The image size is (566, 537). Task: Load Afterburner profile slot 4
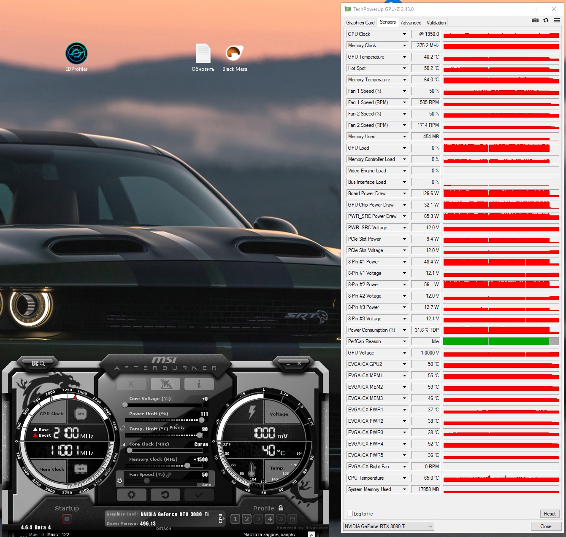270,519
